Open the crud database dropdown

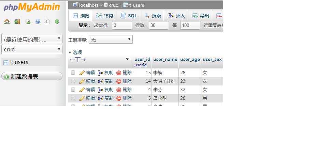click(x=32, y=49)
